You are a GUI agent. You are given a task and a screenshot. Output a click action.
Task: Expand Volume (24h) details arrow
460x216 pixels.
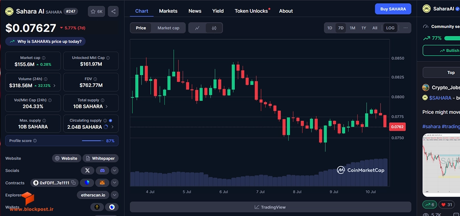click(54, 86)
